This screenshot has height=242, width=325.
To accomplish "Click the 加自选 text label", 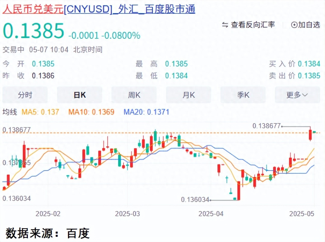I will [x=309, y=25].
